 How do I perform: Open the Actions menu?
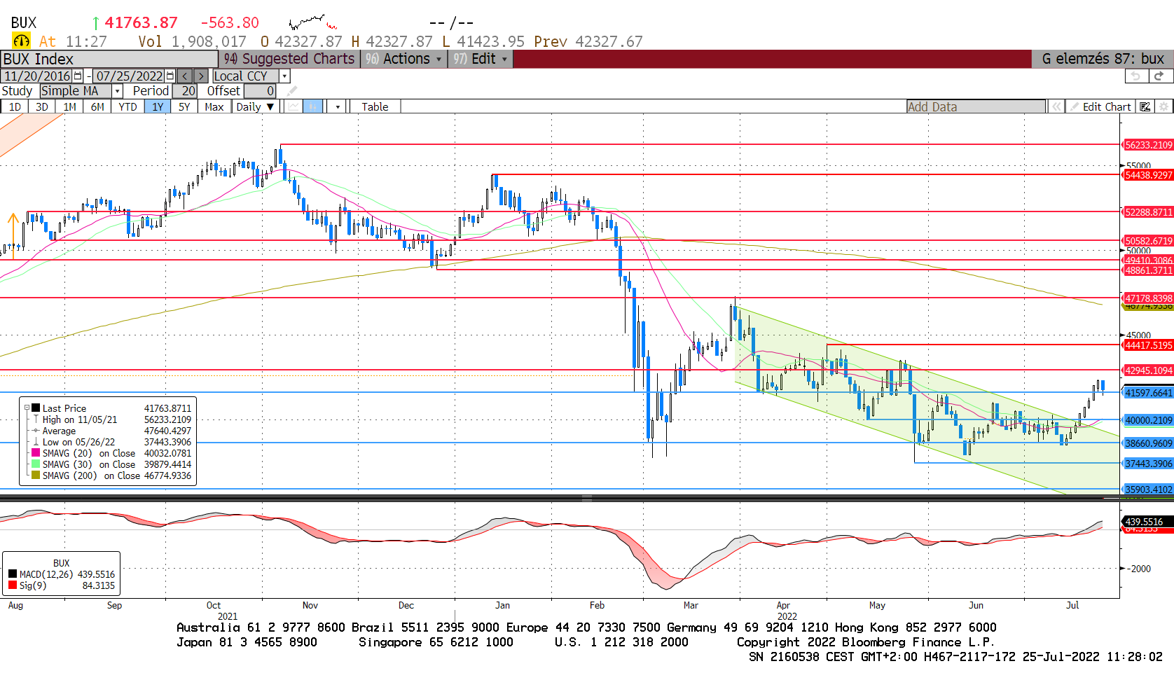pos(403,59)
